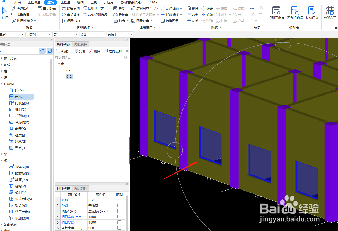338x231 pixels.
Task: Expand the 梁 tree node
Action: pos(2,154)
